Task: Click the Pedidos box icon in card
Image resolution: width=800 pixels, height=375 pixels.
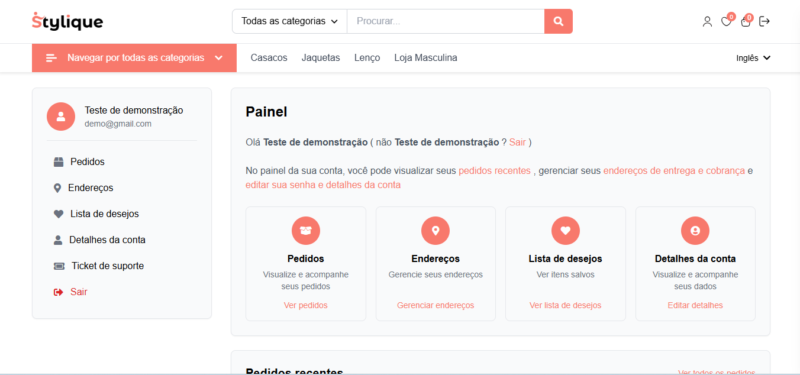Action: (x=305, y=231)
